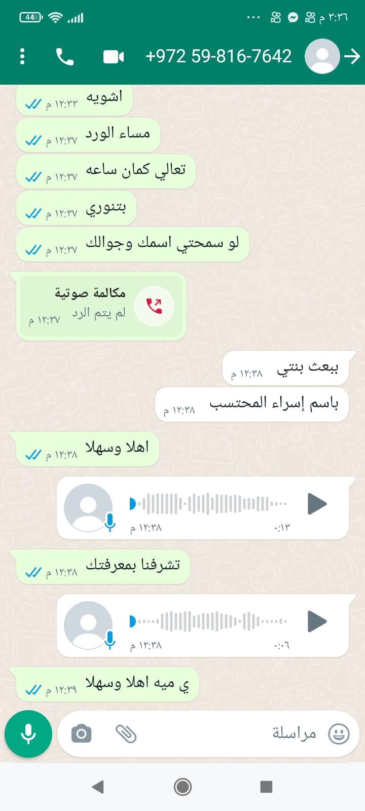The image size is (365, 811).
Task: Tap the Android back navigation button
Action: tap(98, 787)
